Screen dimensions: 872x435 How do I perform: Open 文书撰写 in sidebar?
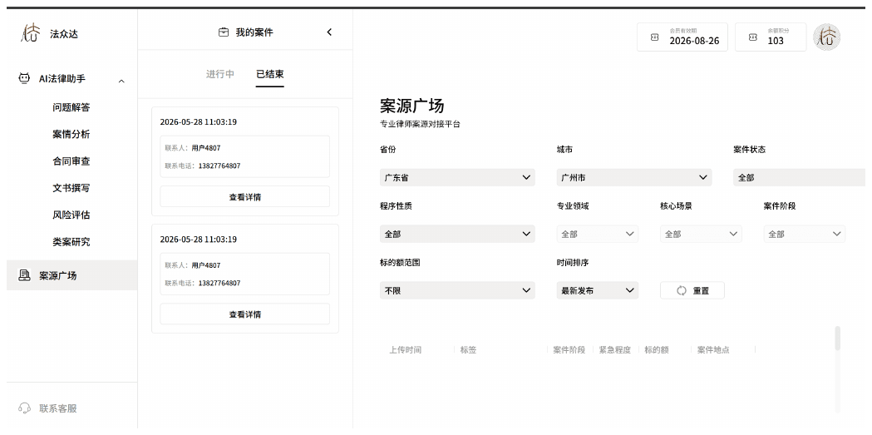(x=71, y=188)
